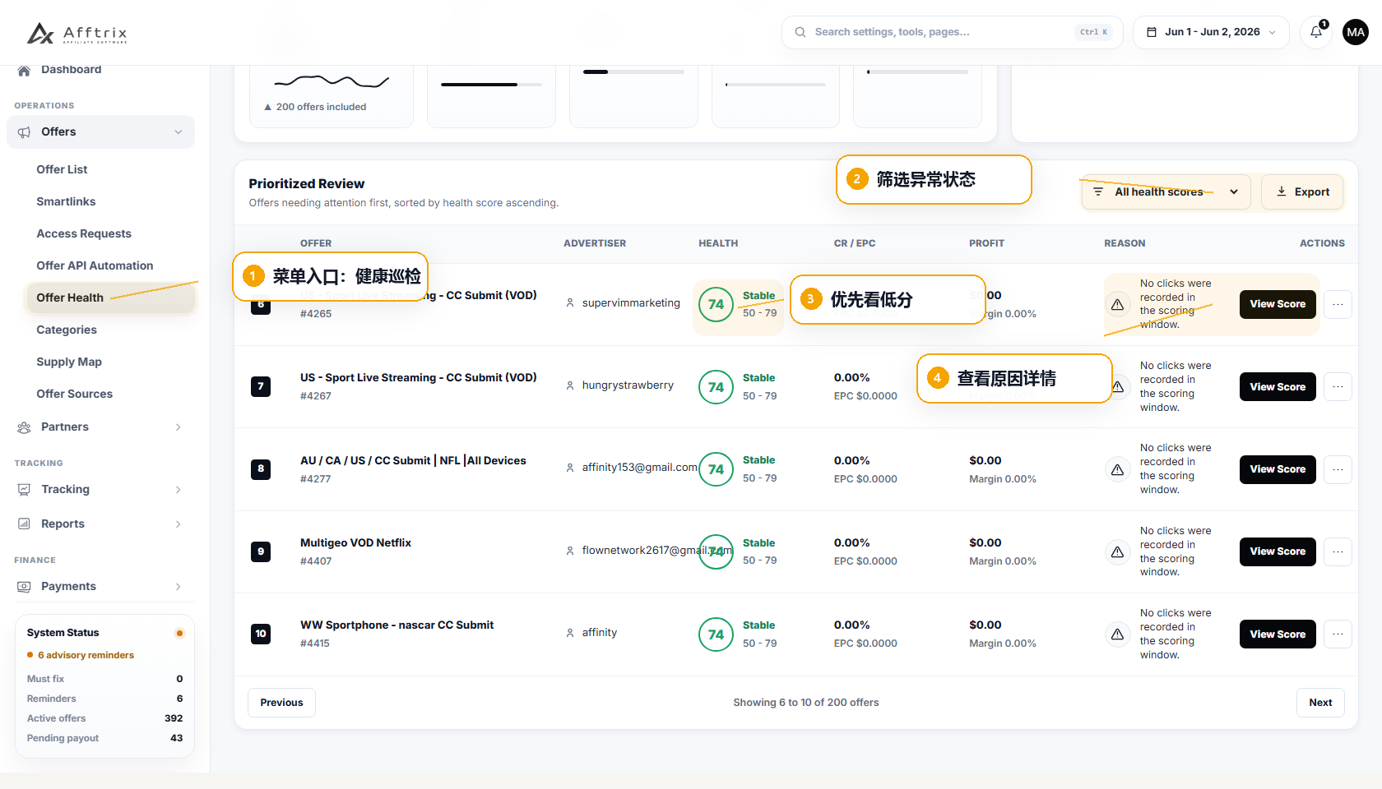
Task: Go to Access Requests page
Action: coord(84,233)
